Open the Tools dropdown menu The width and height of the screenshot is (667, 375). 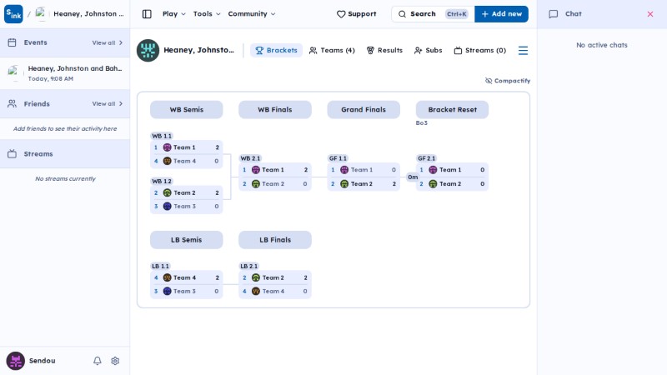pos(207,14)
